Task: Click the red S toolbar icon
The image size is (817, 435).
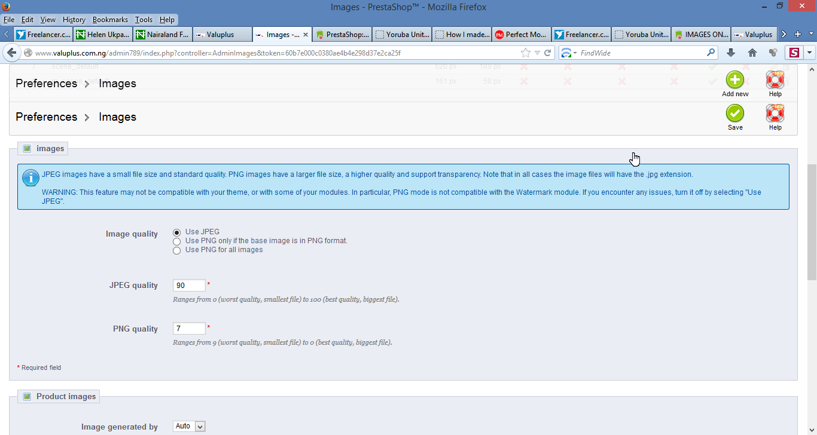Action: click(x=794, y=53)
